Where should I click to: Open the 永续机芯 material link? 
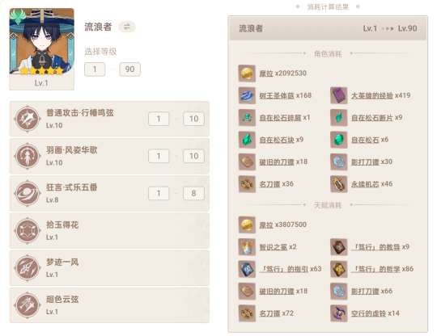(365, 184)
